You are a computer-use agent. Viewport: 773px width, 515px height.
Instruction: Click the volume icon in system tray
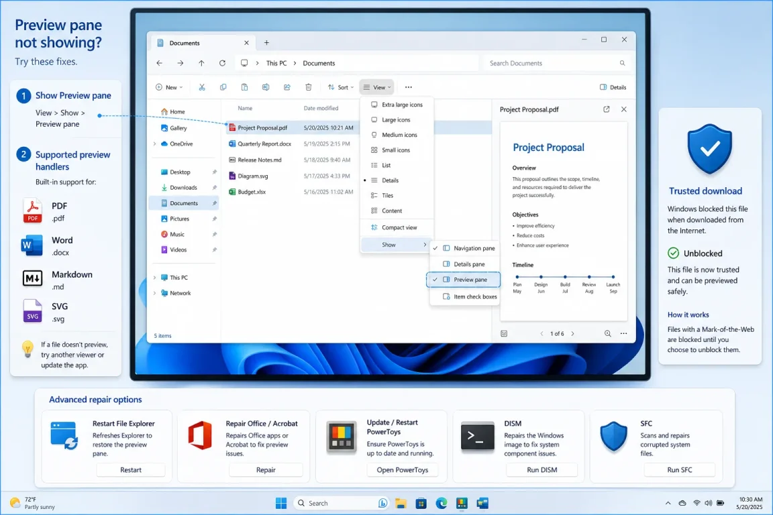tap(709, 503)
